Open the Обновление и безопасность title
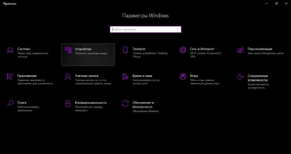 pos(143,105)
